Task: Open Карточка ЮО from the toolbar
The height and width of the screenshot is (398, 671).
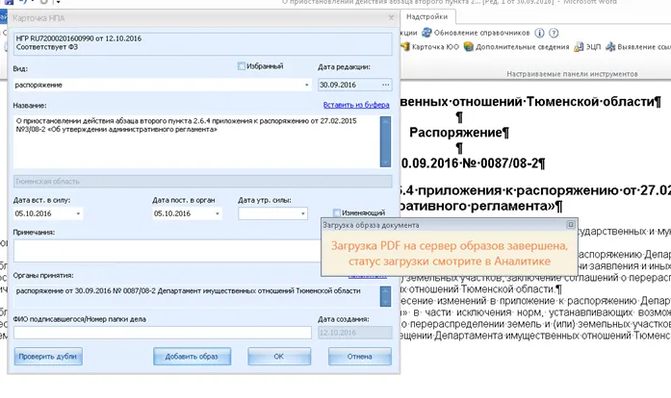Action: click(x=429, y=47)
